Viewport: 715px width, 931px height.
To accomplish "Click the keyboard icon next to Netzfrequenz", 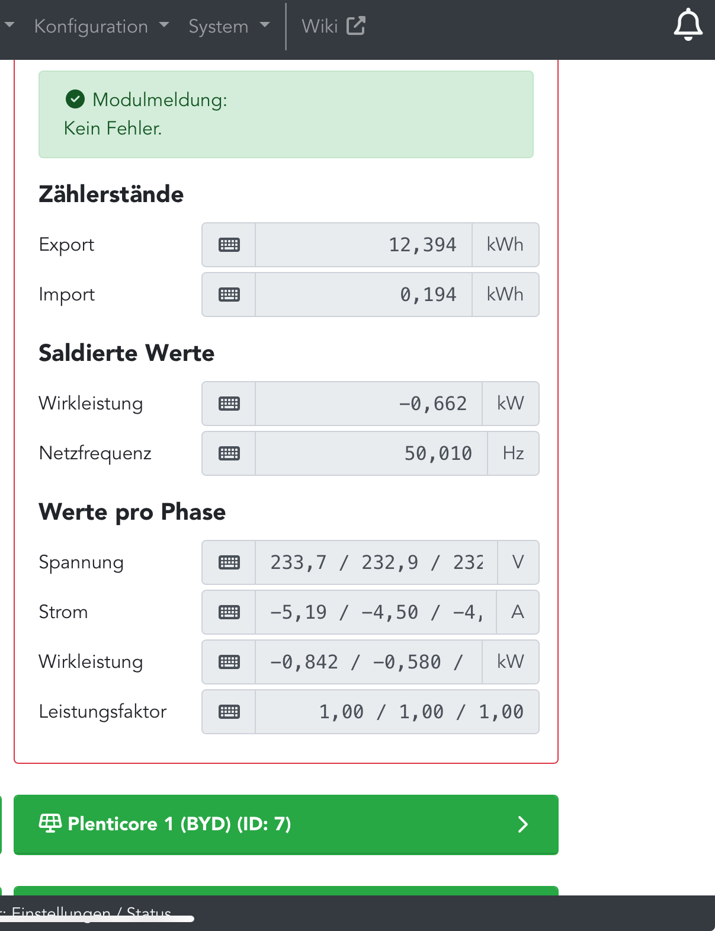I will tap(229, 453).
